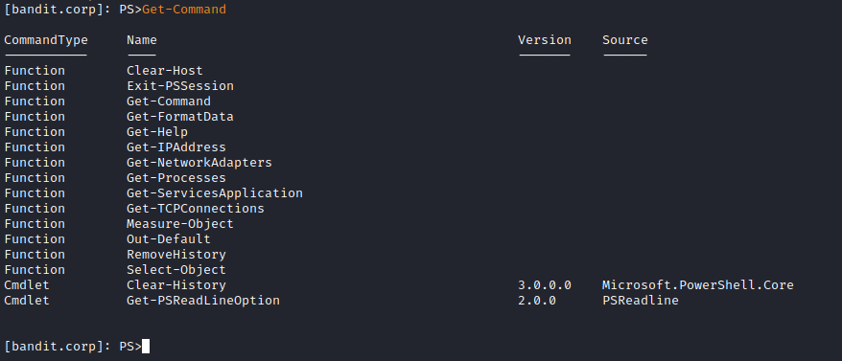Click the Get-NetworkAdapters entry
Viewport: 842px width, 361px height.
pyautogui.click(x=199, y=163)
